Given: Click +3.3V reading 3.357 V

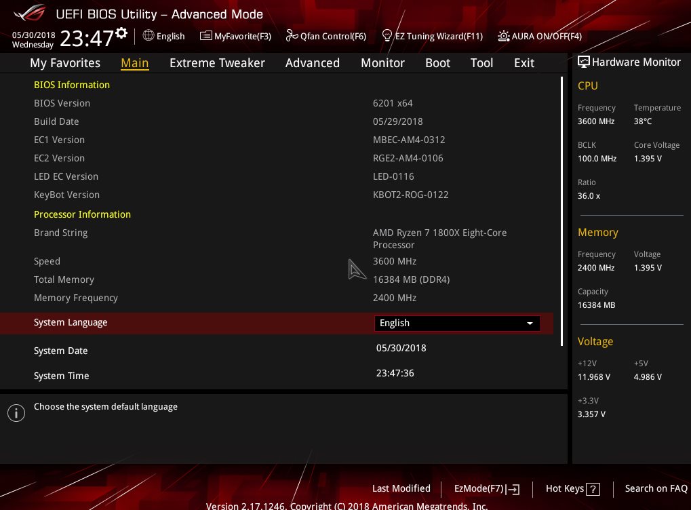Looking at the screenshot, I should 591,414.
